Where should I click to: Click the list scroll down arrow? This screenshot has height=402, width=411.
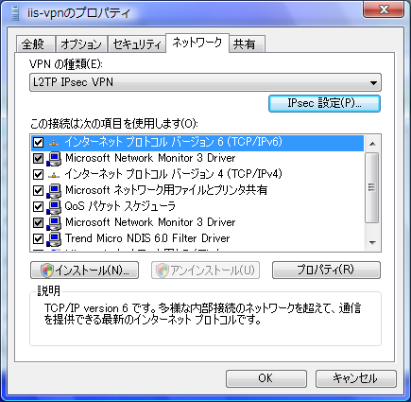tap(373, 243)
